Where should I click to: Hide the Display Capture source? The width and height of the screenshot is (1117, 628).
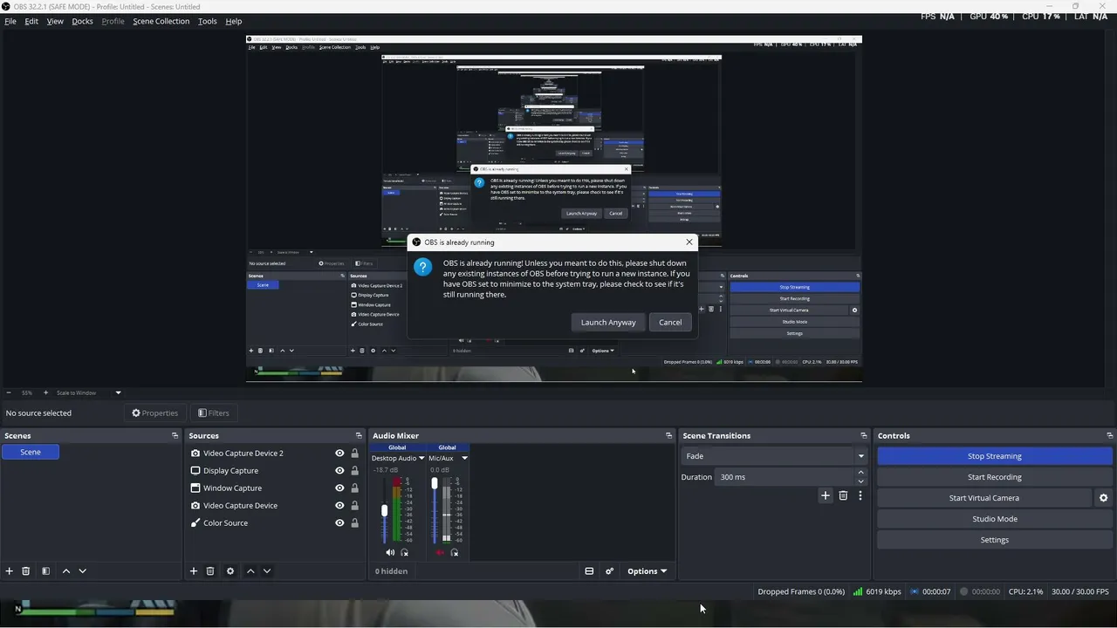339,471
